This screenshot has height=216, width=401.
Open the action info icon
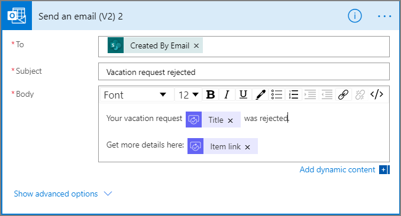(355, 16)
